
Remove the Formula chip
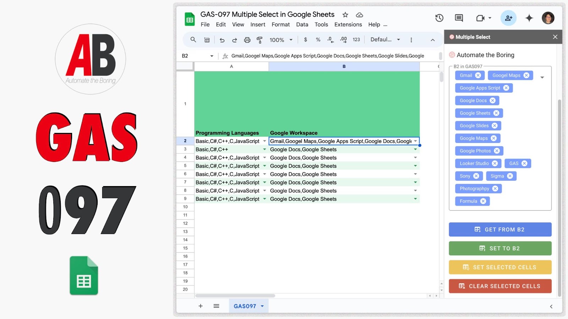point(483,201)
